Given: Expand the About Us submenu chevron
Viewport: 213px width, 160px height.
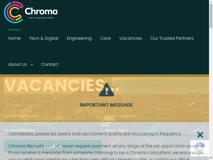Looking at the screenshot, I should pos(32,65).
